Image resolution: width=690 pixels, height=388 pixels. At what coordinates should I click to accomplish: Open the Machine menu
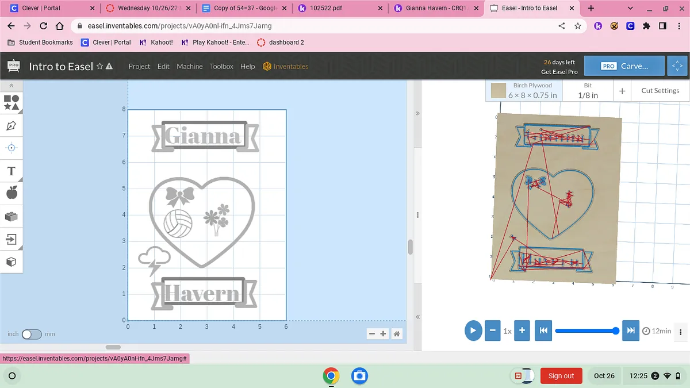(x=189, y=66)
